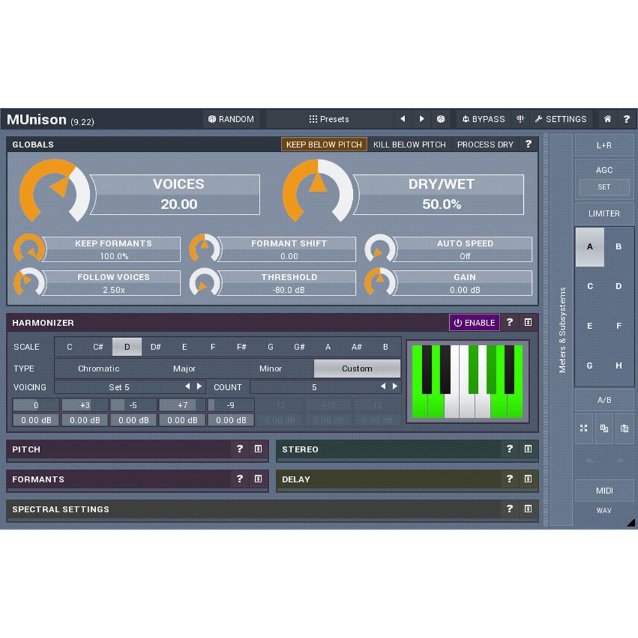The image size is (638, 638).
Task: Switch scale type to Minor
Action: point(270,368)
